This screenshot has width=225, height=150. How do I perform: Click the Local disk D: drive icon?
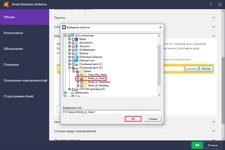tap(76, 68)
